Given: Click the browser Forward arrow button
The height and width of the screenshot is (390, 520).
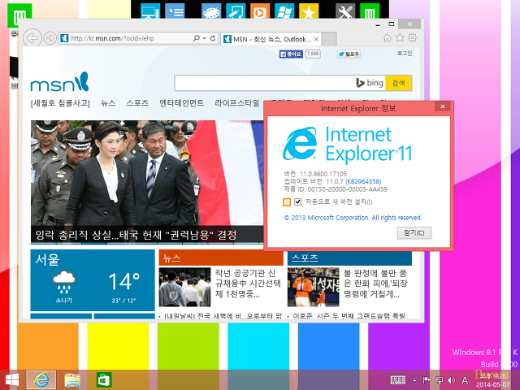Looking at the screenshot, I should pyautogui.click(x=50, y=38).
